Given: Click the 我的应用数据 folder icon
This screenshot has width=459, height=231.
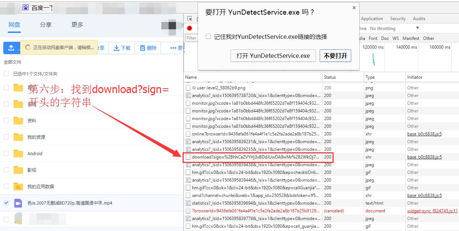Looking at the screenshot, I should (x=18, y=186).
